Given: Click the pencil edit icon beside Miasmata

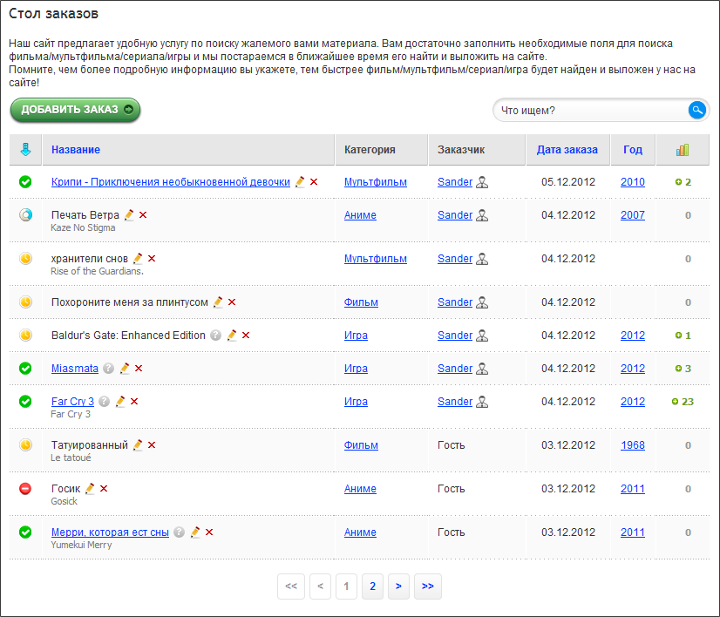Looking at the screenshot, I should [125, 369].
